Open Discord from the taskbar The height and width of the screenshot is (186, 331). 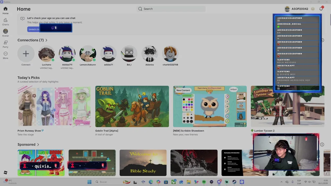click(x=219, y=182)
